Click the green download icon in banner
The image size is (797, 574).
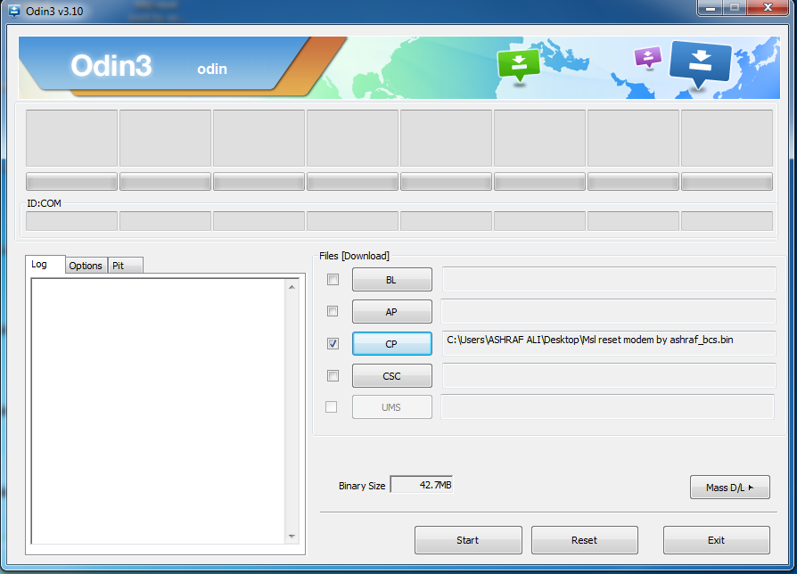pos(519,64)
